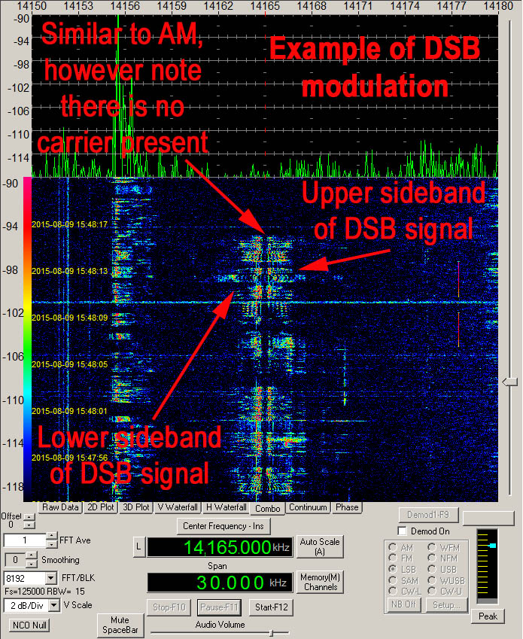Select the H Waterfall tab

tap(226, 507)
